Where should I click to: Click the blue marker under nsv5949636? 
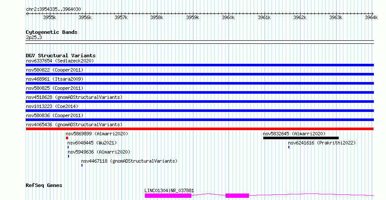pyautogui.click(x=69, y=156)
